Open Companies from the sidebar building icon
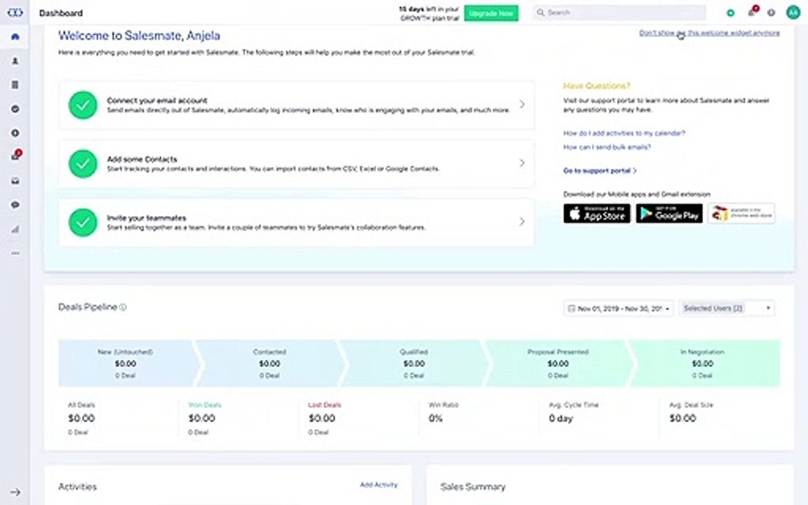The height and width of the screenshot is (505, 808). (x=15, y=84)
